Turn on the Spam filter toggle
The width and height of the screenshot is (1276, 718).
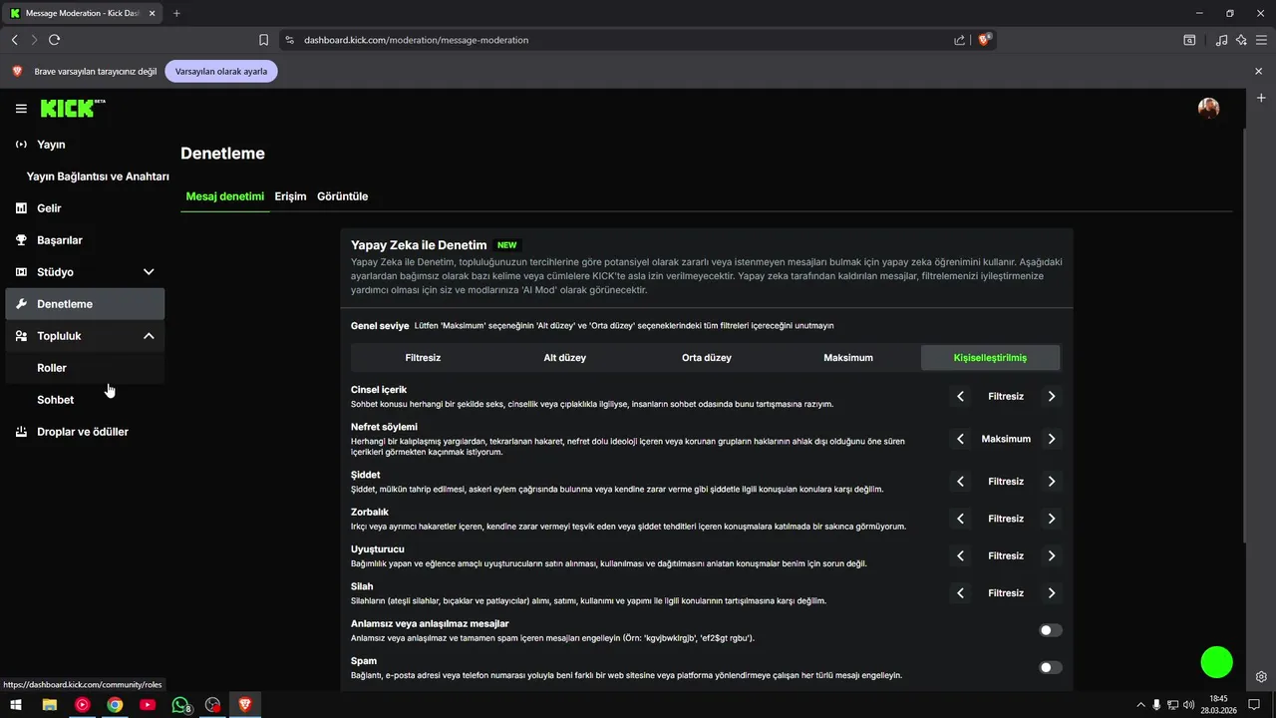click(1050, 667)
